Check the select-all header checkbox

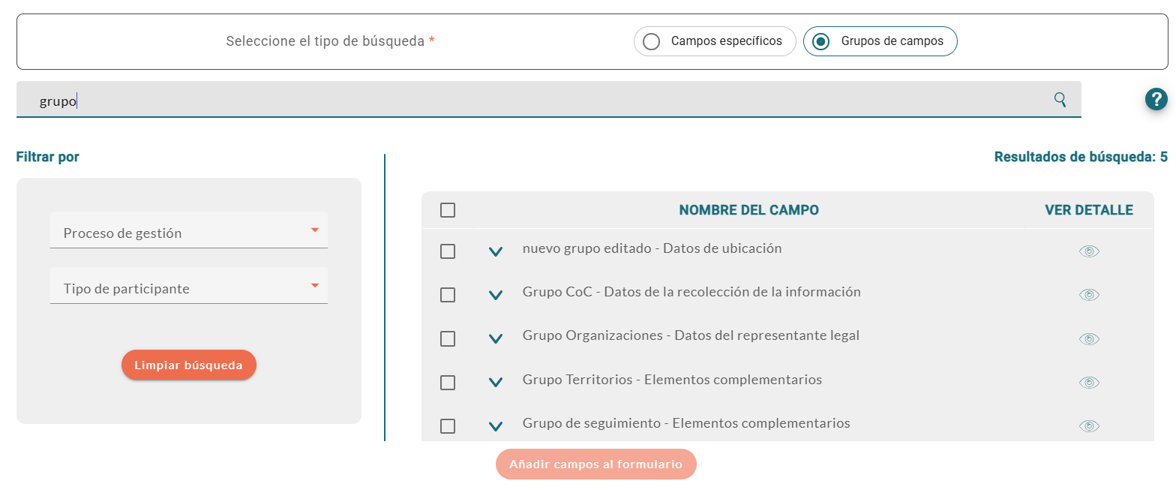click(448, 210)
